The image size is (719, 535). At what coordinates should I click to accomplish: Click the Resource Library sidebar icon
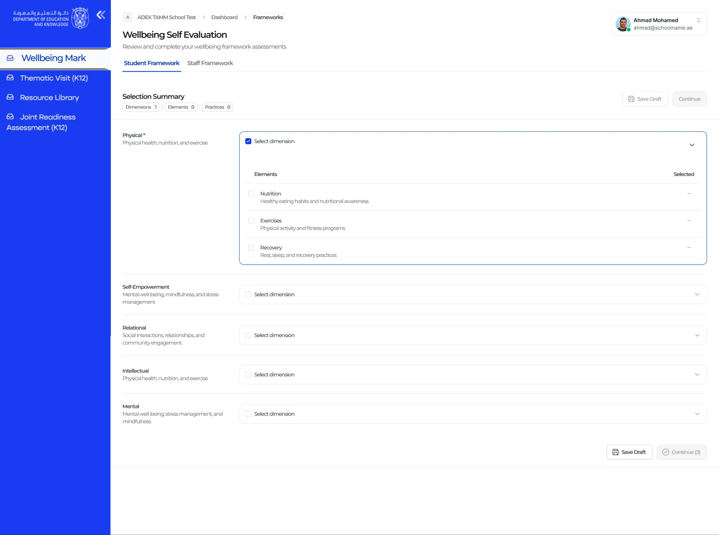10,97
